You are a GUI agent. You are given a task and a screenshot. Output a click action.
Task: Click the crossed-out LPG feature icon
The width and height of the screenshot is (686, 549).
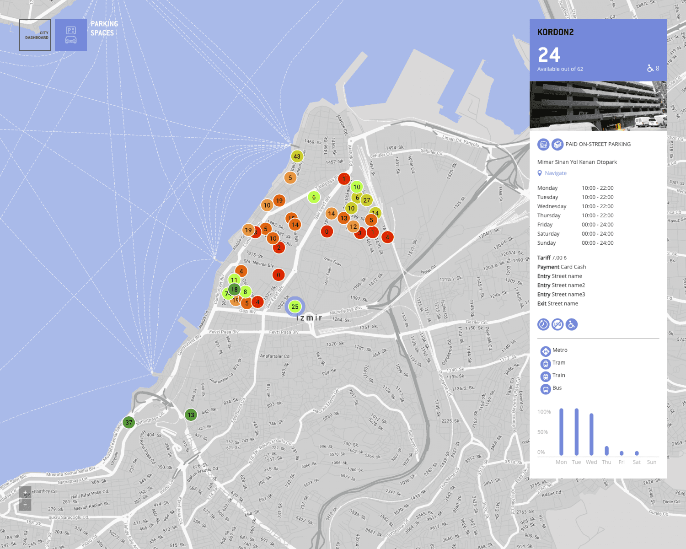(x=557, y=324)
